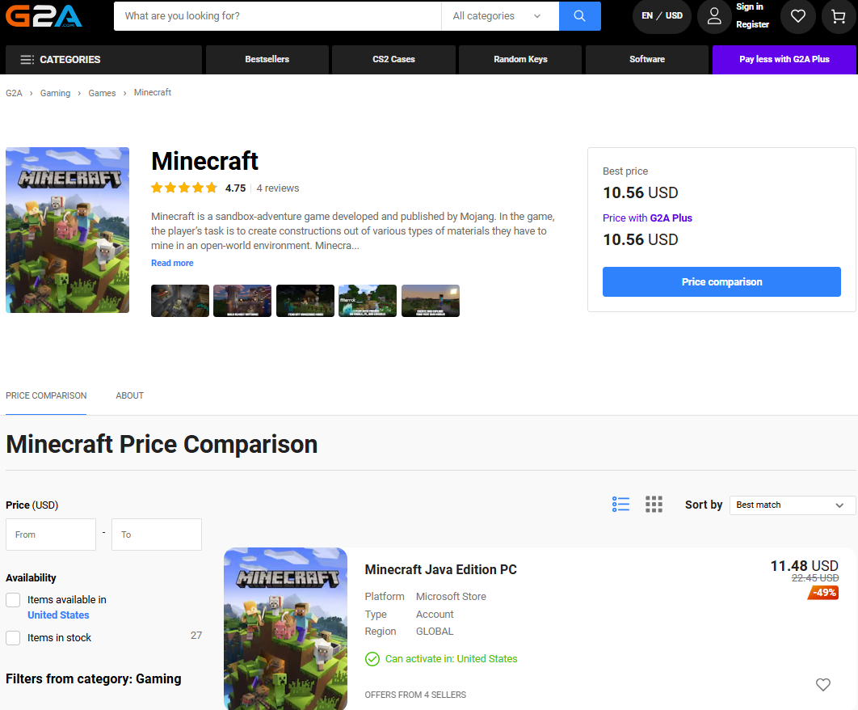Open the first Minecraft screenshot thumbnail
858x710 pixels.
180,301
